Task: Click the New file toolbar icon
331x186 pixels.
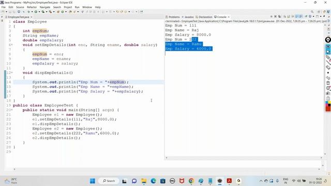Action: click(3, 11)
